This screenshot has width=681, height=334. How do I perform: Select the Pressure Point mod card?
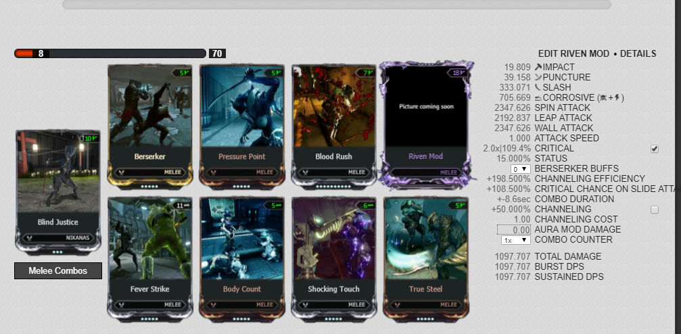pos(242,126)
